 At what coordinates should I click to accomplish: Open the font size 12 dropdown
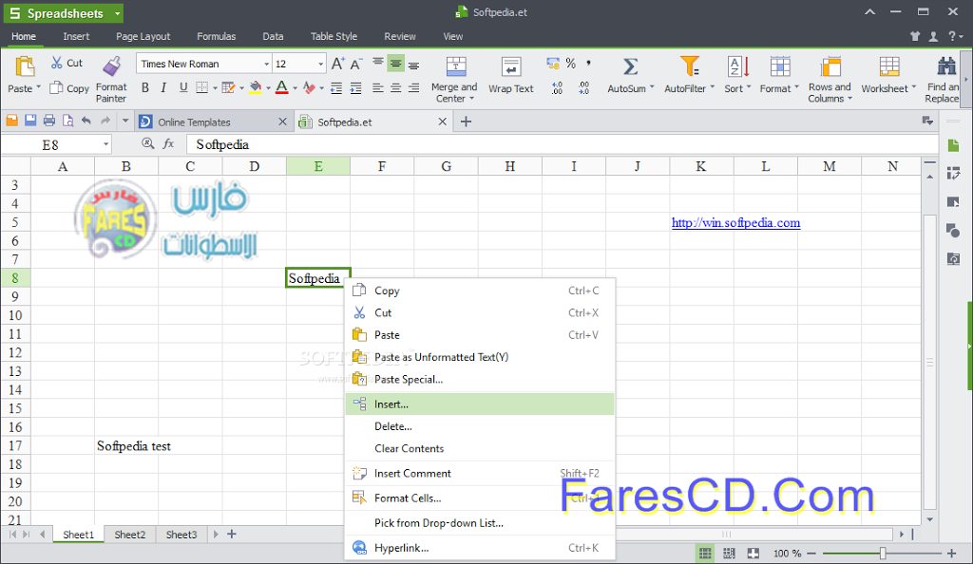[x=320, y=64]
